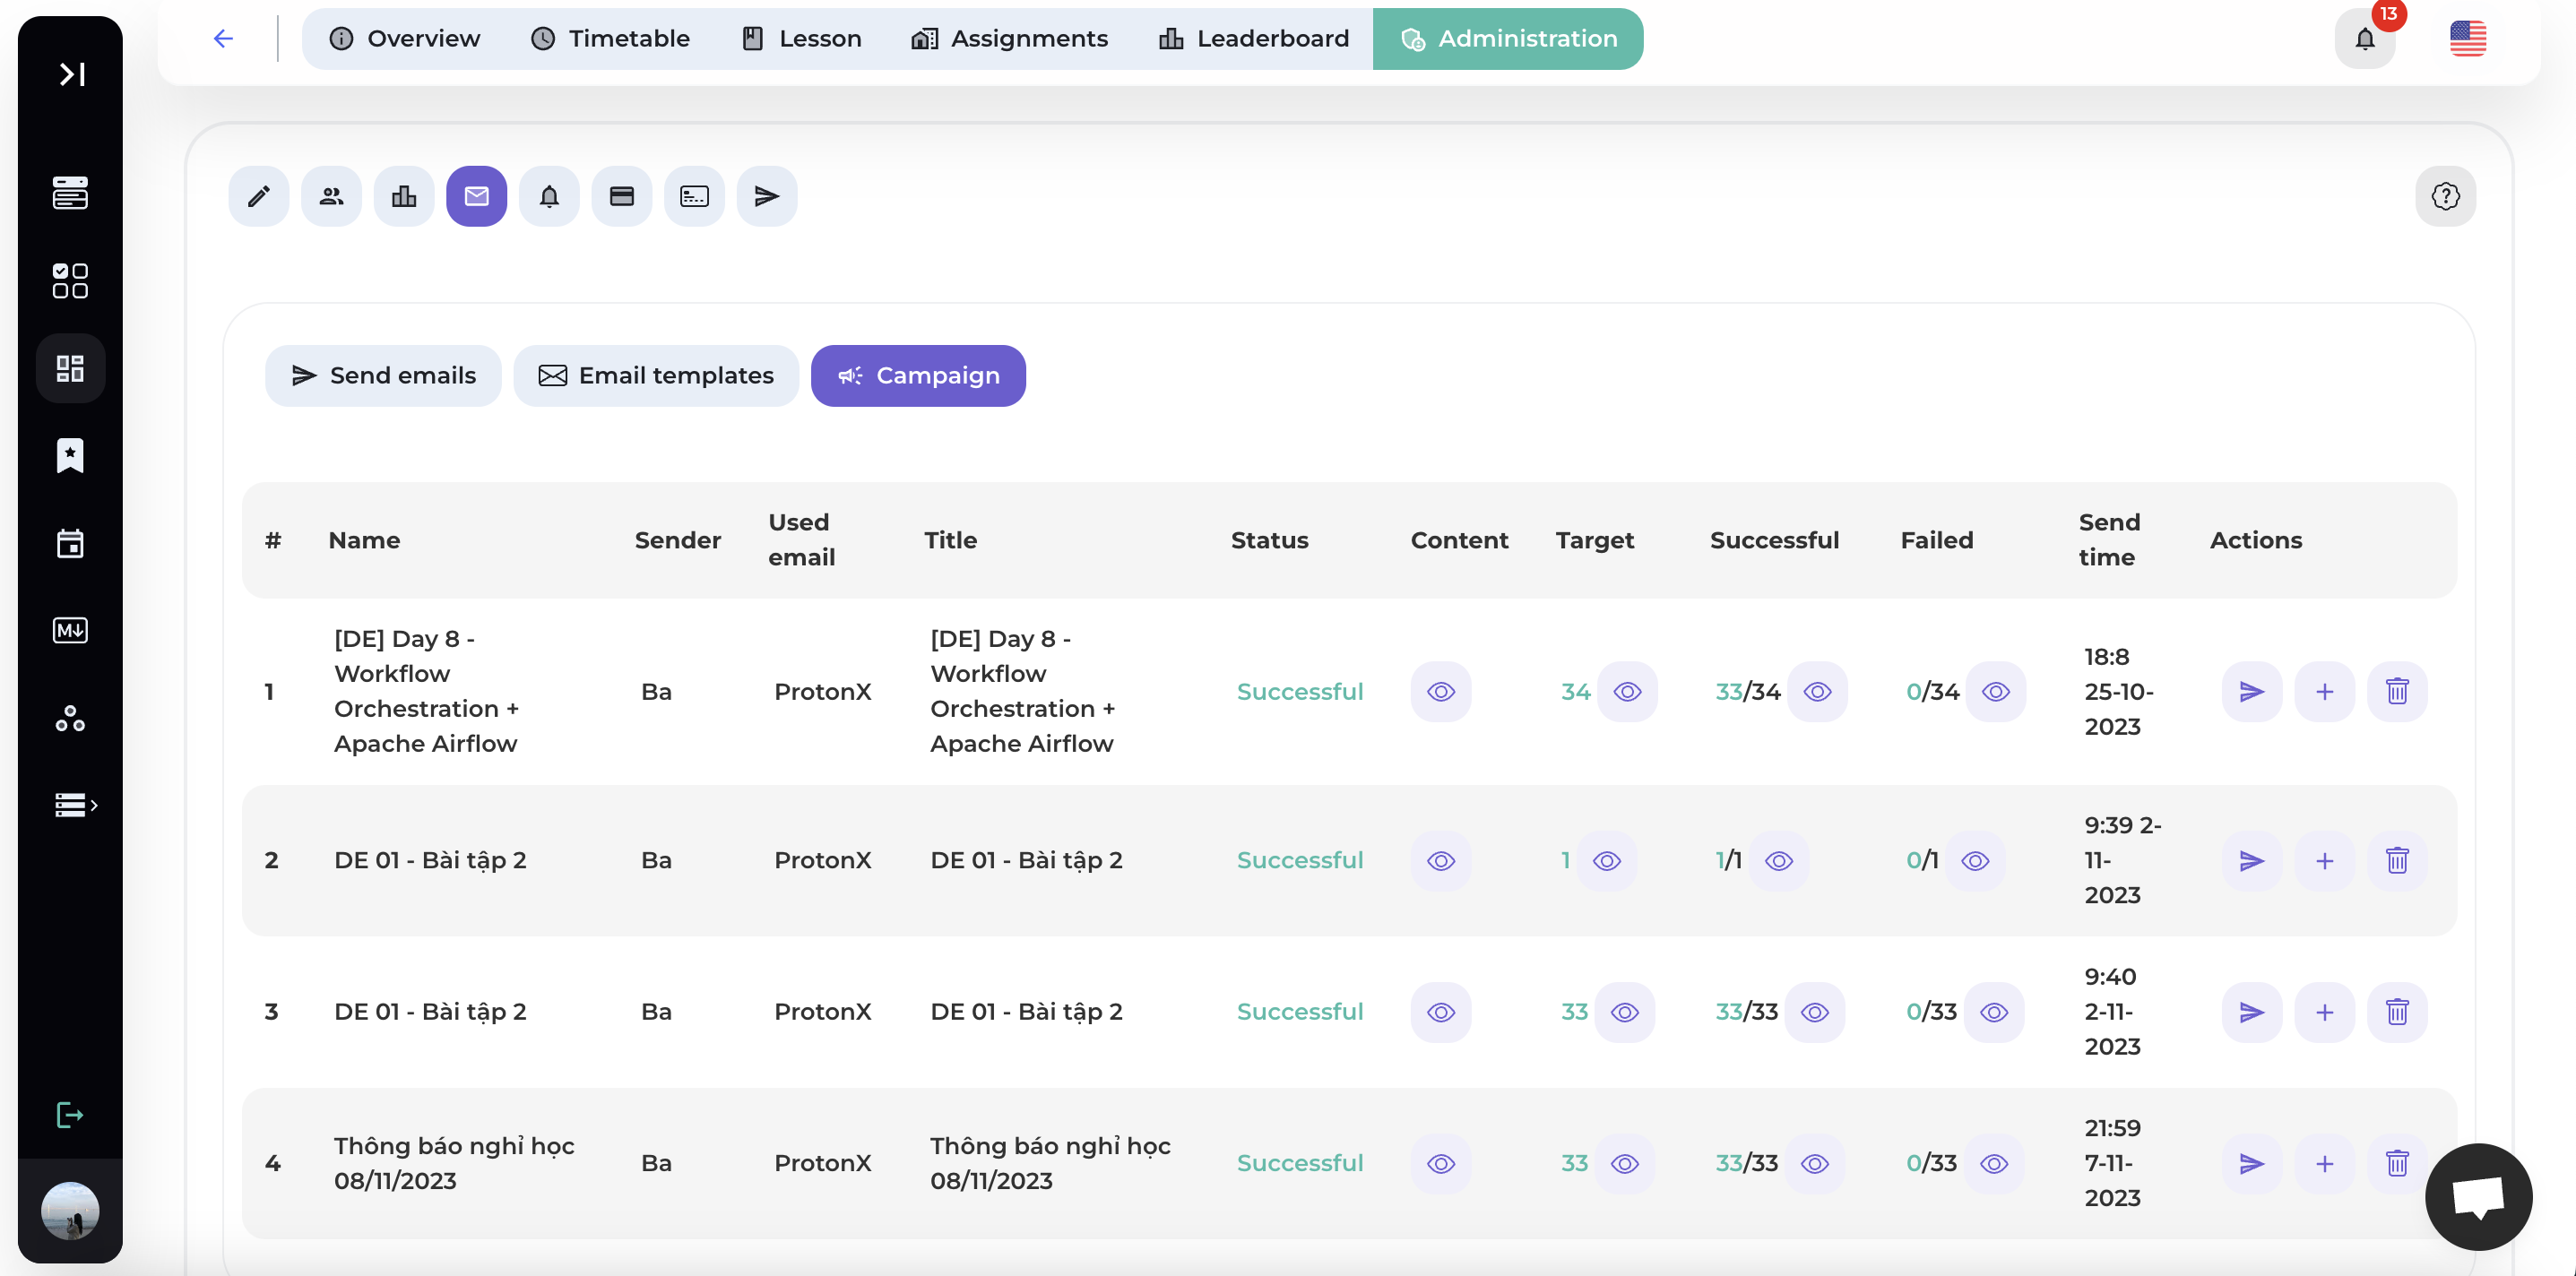This screenshot has width=2576, height=1276.
Task: Click the Send emails button
Action: coord(383,376)
